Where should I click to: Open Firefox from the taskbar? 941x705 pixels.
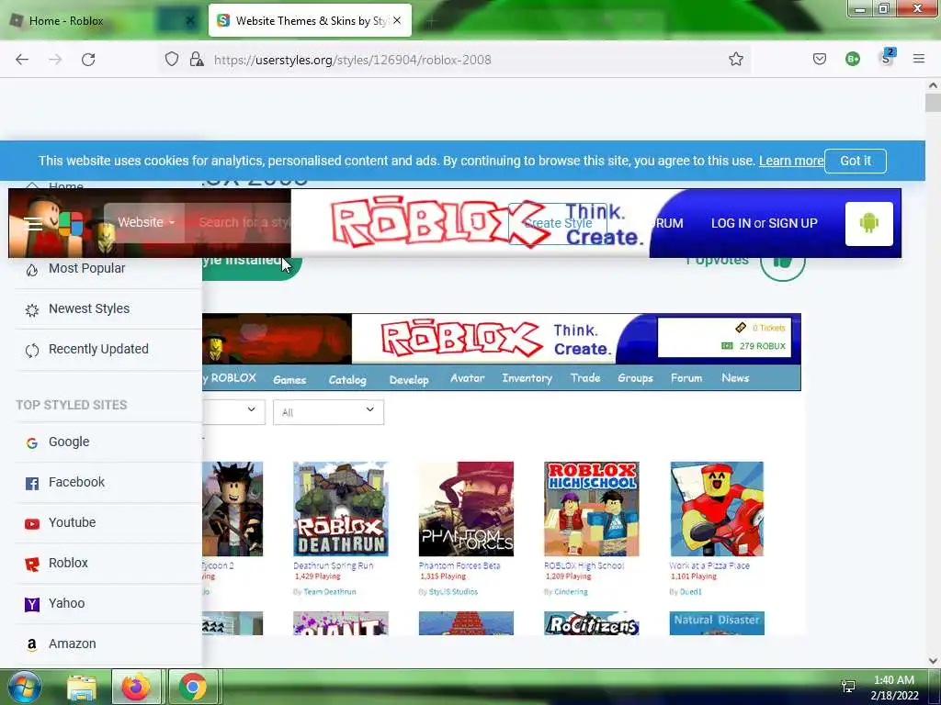(136, 687)
